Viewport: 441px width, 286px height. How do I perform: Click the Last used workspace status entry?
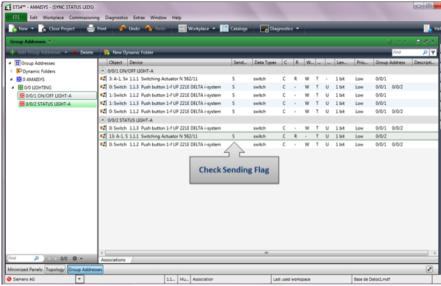tap(292, 279)
